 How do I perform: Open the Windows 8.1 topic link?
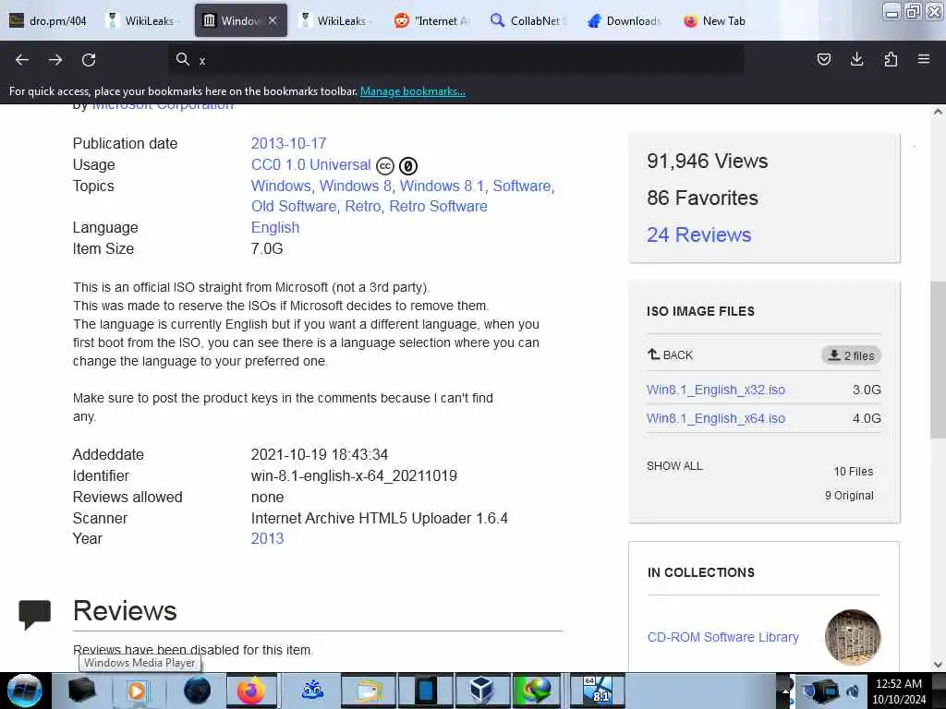[x=443, y=186]
